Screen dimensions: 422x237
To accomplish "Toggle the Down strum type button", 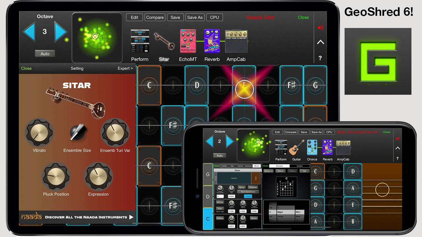I will [x=220, y=208].
